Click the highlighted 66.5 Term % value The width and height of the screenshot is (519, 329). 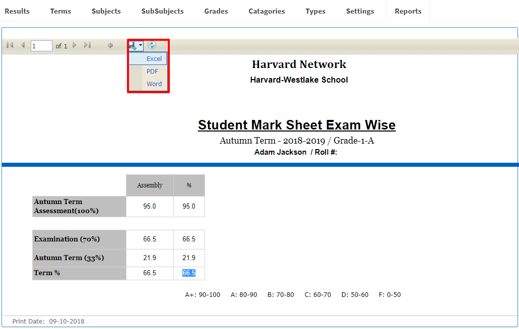tap(189, 273)
